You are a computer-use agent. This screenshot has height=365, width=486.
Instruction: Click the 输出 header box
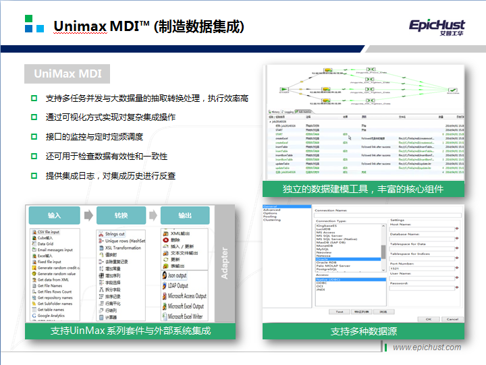(x=185, y=215)
